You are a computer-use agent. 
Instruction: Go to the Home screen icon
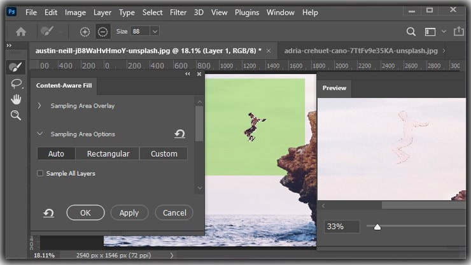(21, 32)
